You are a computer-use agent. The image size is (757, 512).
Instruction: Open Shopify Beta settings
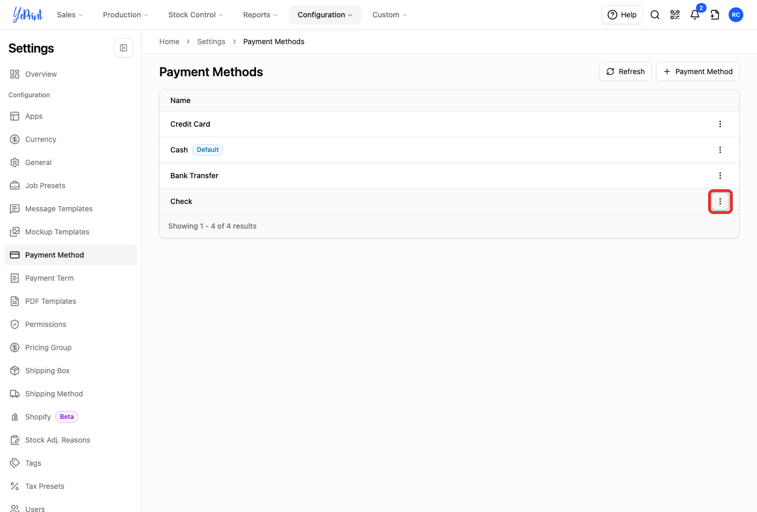(x=70, y=417)
